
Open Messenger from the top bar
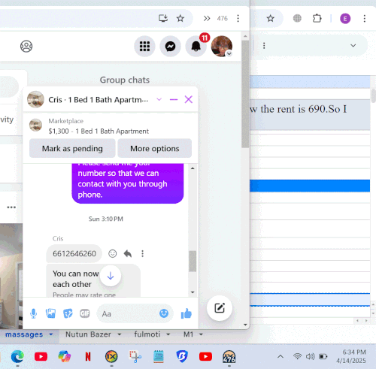tap(170, 47)
